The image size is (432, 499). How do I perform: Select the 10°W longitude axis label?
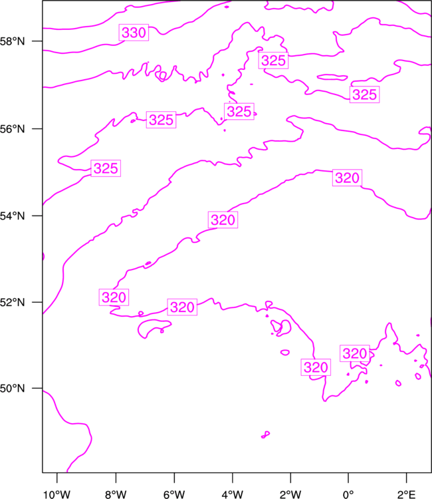57,494
